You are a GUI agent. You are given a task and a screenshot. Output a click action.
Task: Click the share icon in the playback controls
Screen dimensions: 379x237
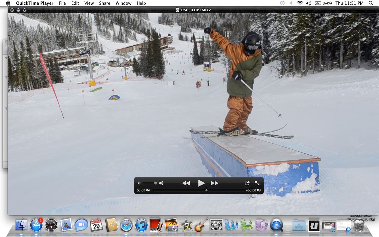click(x=247, y=183)
